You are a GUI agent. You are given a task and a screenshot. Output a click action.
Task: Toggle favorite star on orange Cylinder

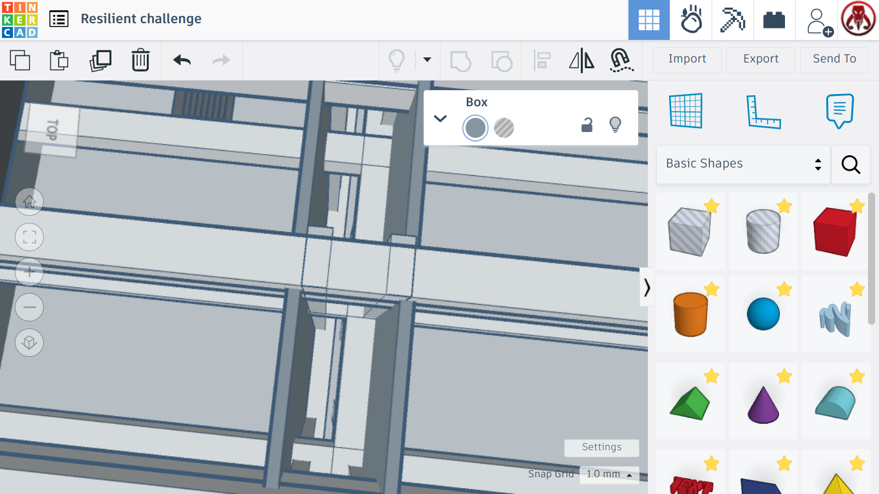[712, 289]
